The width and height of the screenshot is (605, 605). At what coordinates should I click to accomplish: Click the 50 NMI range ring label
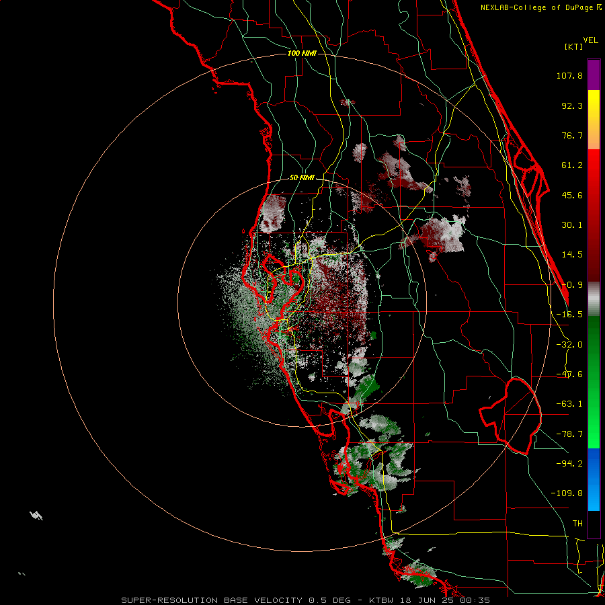click(x=302, y=178)
